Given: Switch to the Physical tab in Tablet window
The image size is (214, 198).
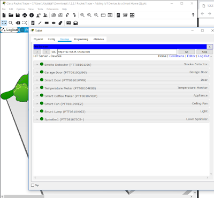Looking at the screenshot, I should [x=38, y=39].
